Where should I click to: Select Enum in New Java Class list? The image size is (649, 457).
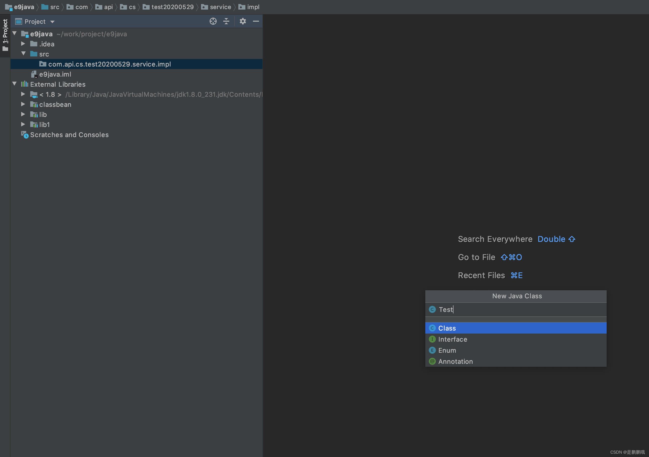[x=447, y=350]
